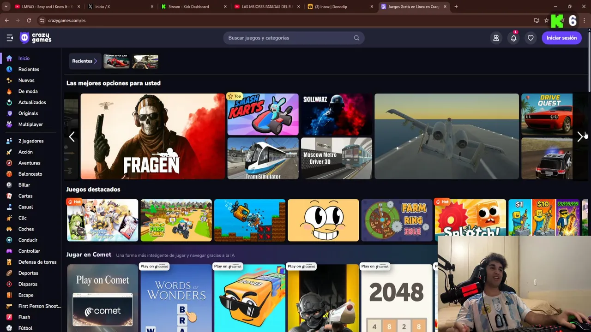Image resolution: width=591 pixels, height=332 pixels.
Task: Click Iniciar sesión button
Action: [x=561, y=38]
